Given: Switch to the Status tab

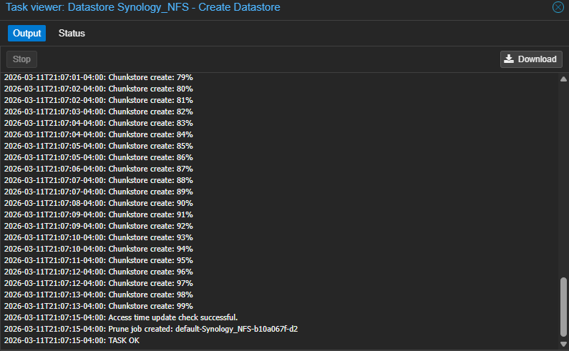Looking at the screenshot, I should tap(72, 34).
